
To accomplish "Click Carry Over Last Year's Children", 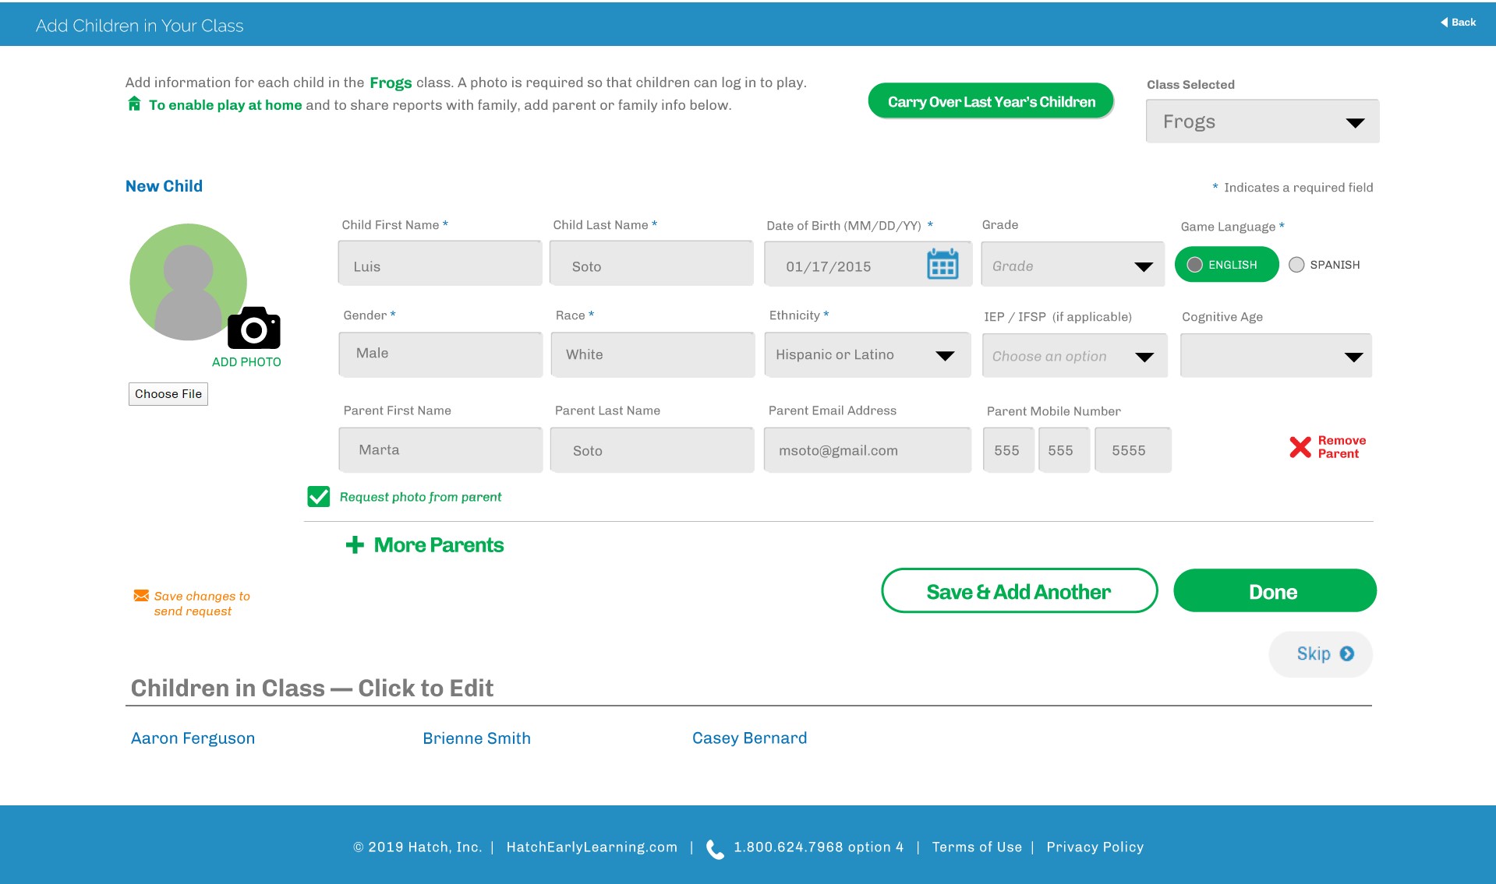I will 991,102.
